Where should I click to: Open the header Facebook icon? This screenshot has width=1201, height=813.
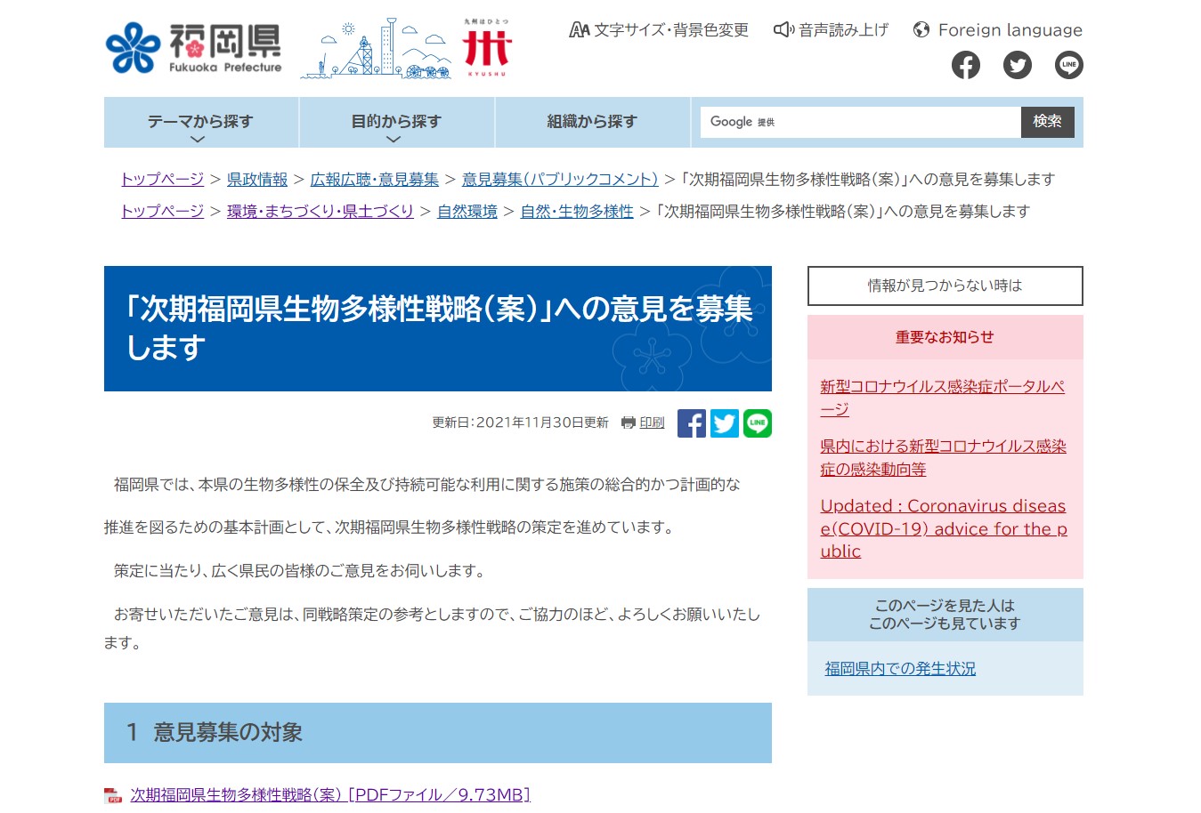[965, 65]
